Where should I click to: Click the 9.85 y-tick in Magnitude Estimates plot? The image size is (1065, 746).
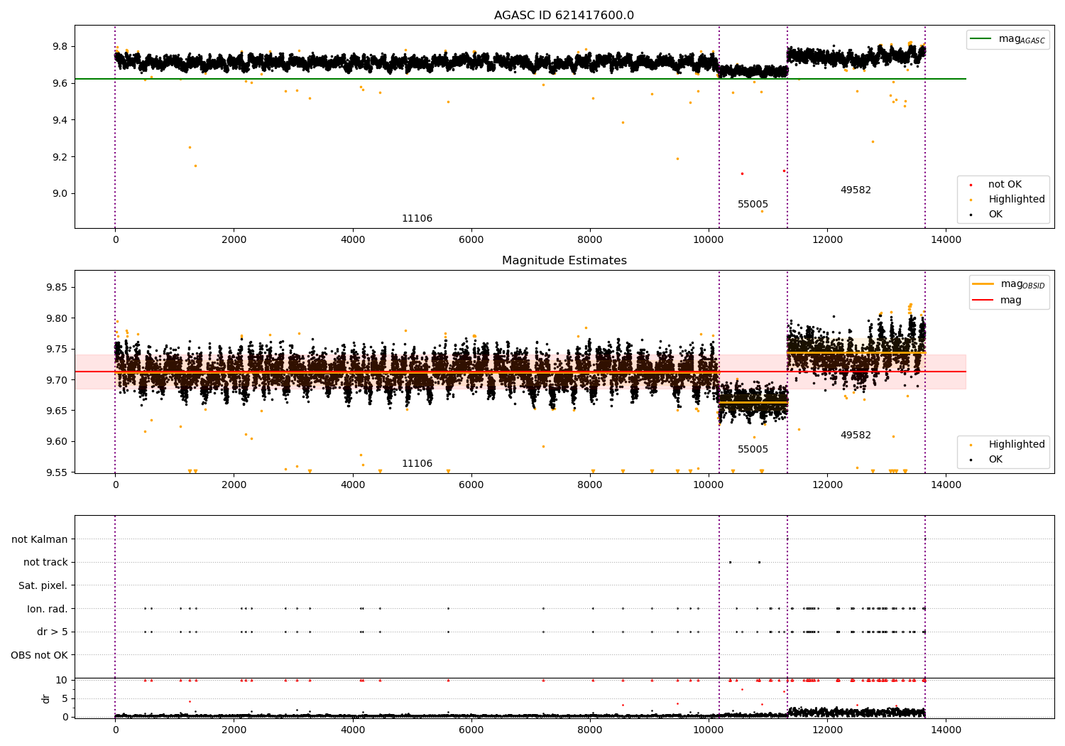pos(56,288)
